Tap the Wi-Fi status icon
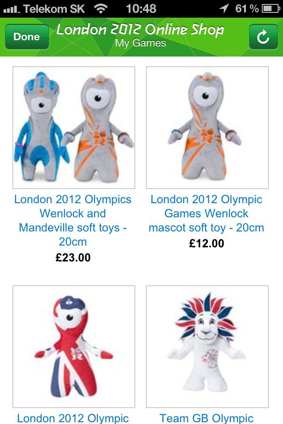The width and height of the screenshot is (283, 424). pos(101,9)
